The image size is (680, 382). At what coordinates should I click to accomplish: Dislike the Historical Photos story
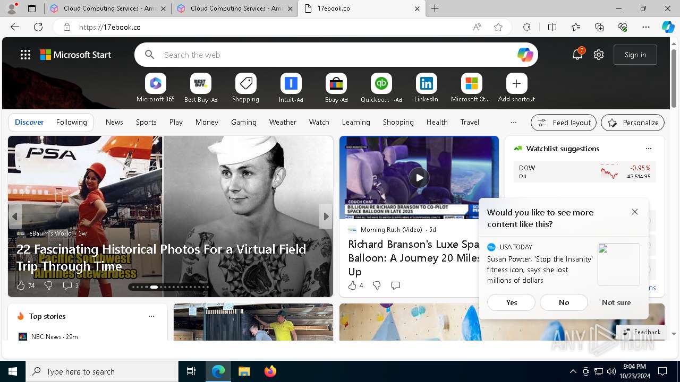(48, 285)
